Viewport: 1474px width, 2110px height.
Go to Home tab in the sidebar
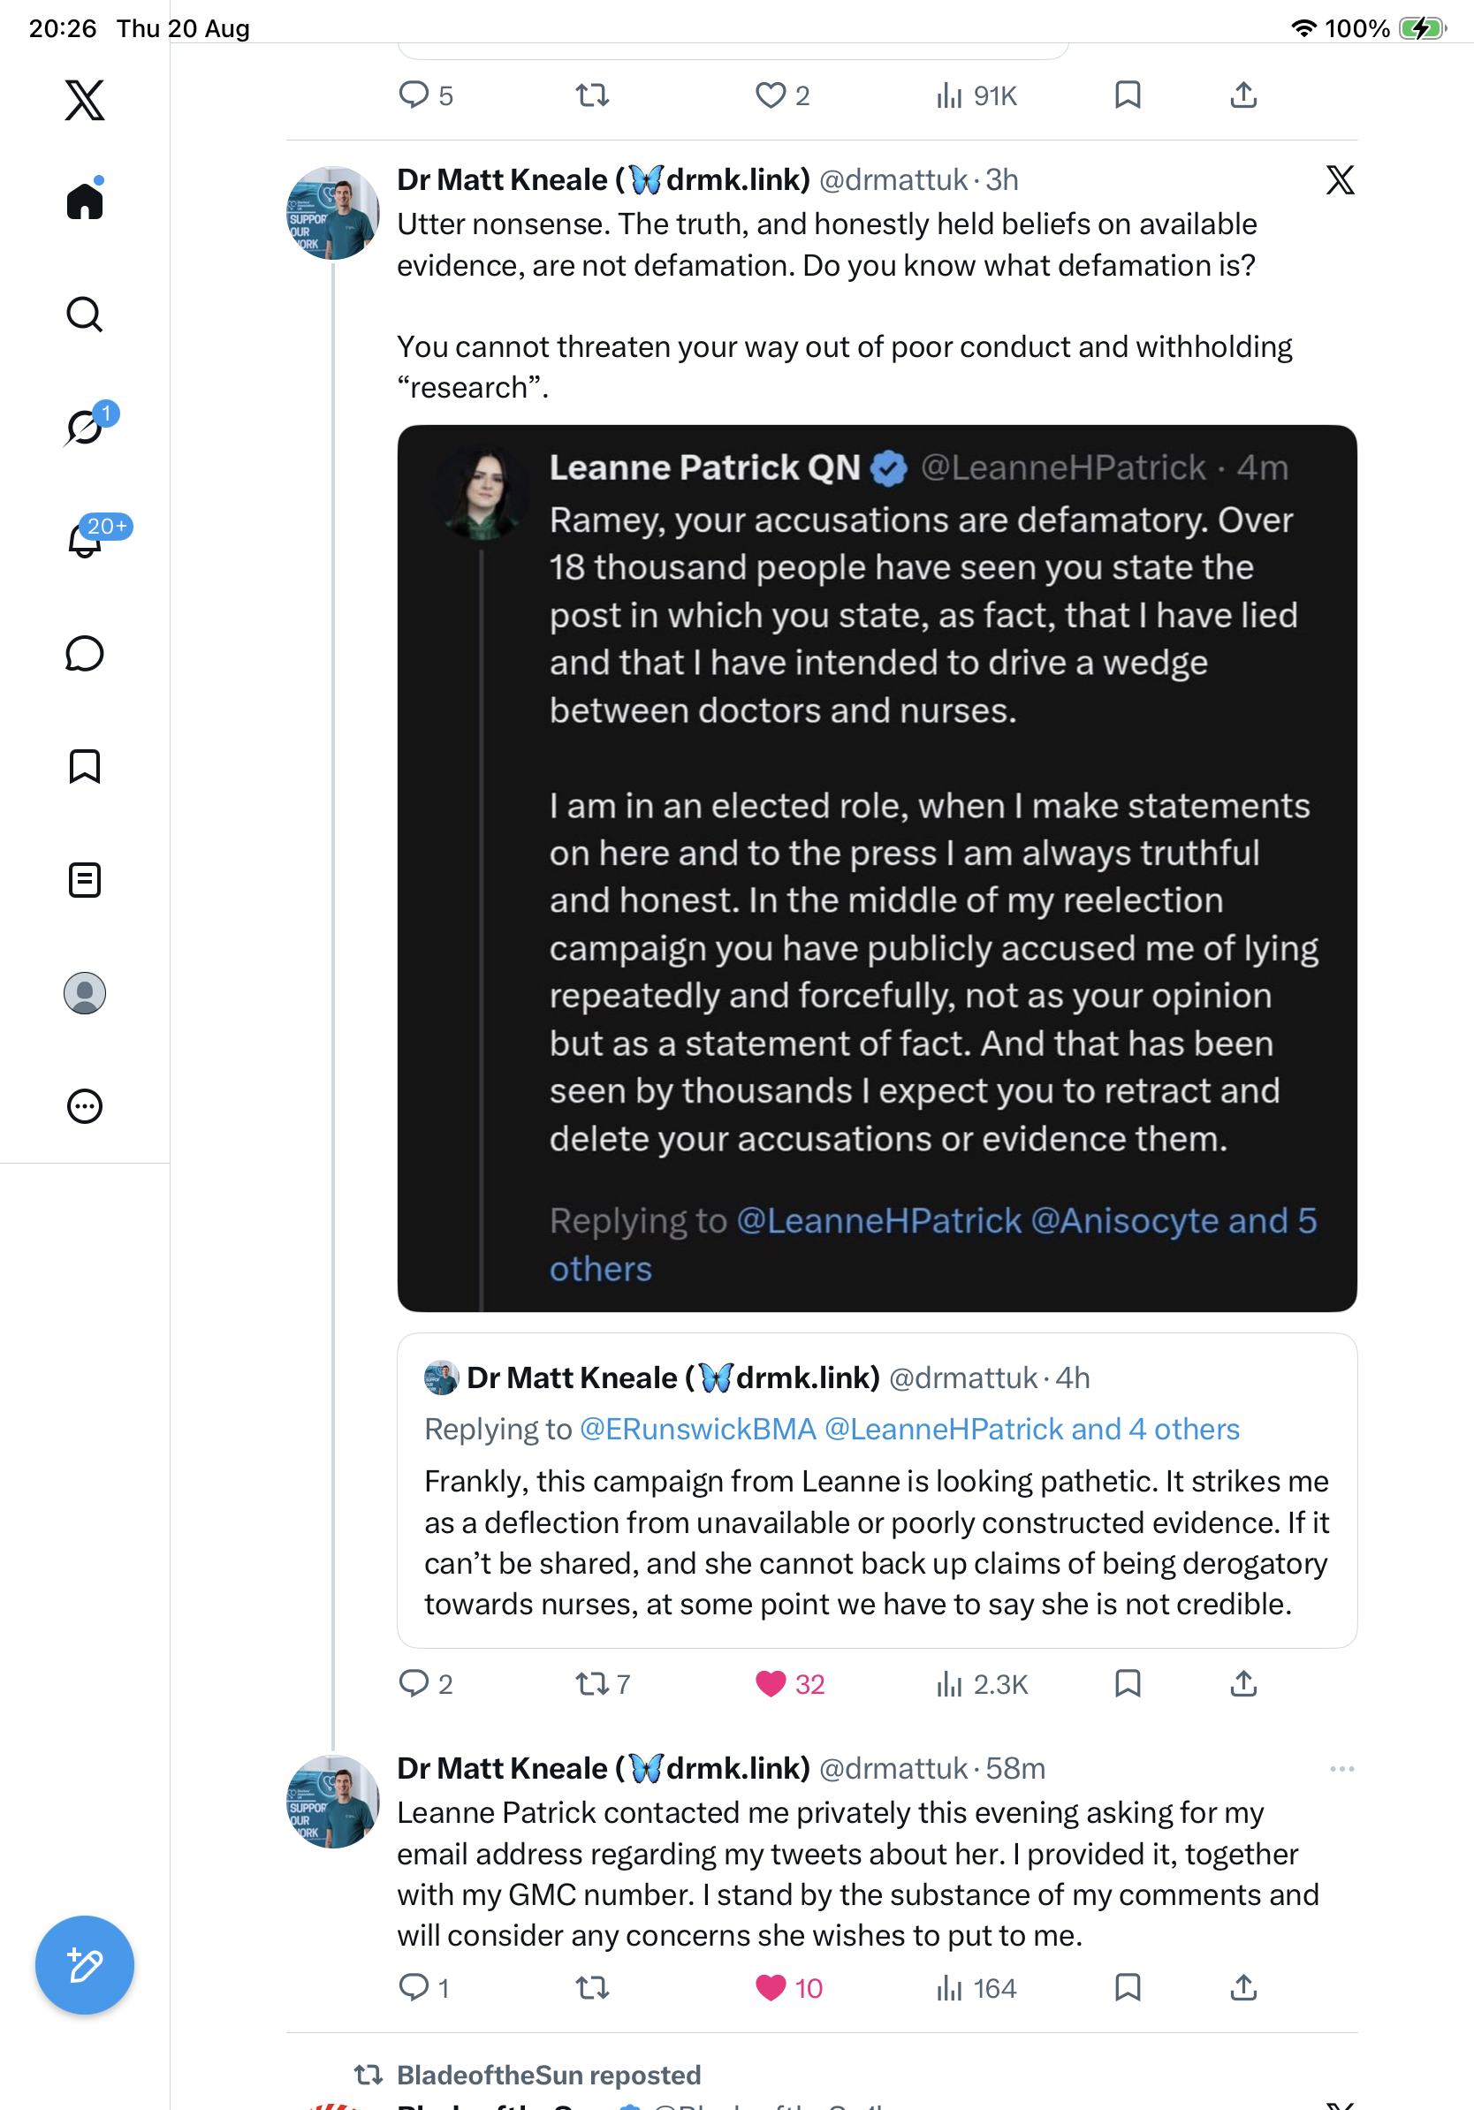[85, 200]
